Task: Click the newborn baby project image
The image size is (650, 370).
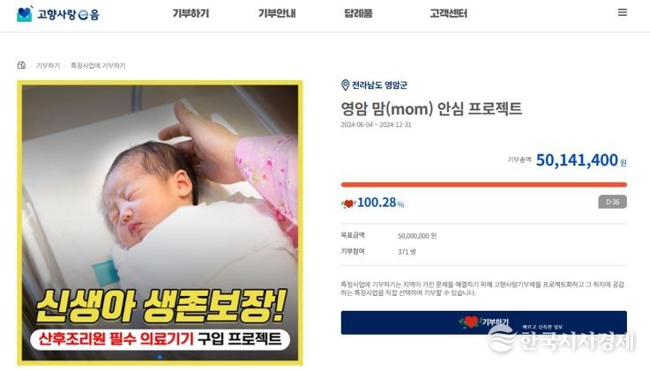Action: pos(160,223)
